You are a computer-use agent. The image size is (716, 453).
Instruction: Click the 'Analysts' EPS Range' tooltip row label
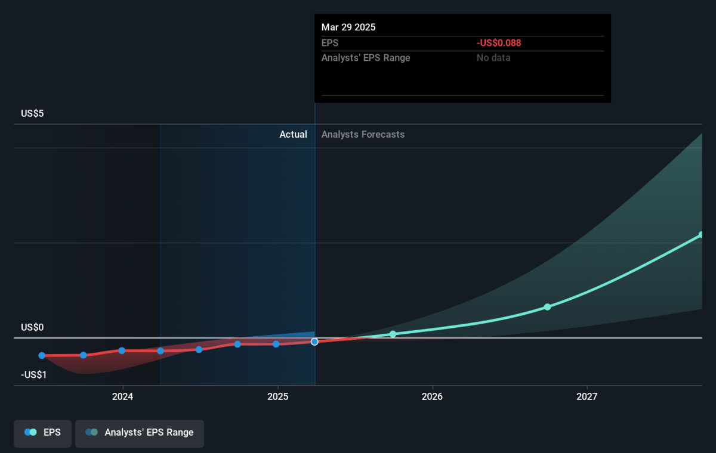click(366, 58)
